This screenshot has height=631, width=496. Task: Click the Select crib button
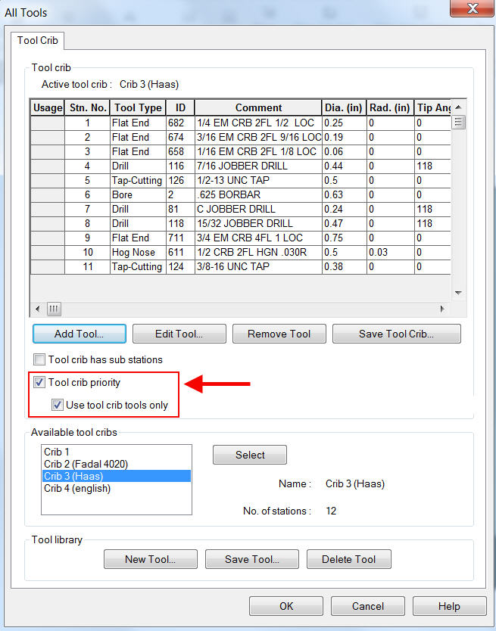click(x=250, y=455)
